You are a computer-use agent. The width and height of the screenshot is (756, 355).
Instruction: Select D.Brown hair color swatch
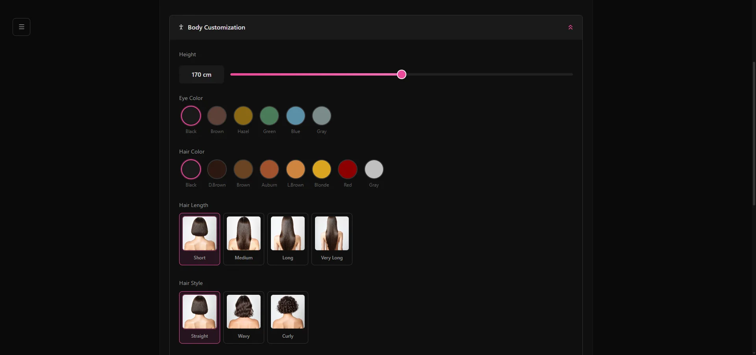[x=217, y=169]
